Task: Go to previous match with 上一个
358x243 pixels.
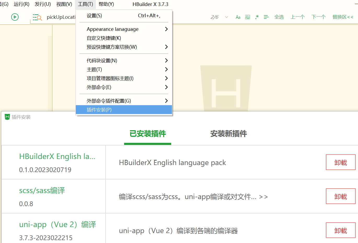Action: coord(298,17)
